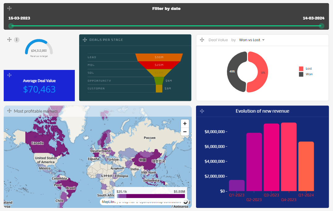Click the move handle on Deals Per Stage
Screen dimensions: 333x211
(x=85, y=40)
